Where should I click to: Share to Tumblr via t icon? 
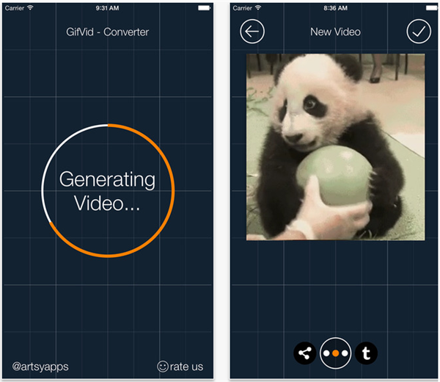click(366, 353)
